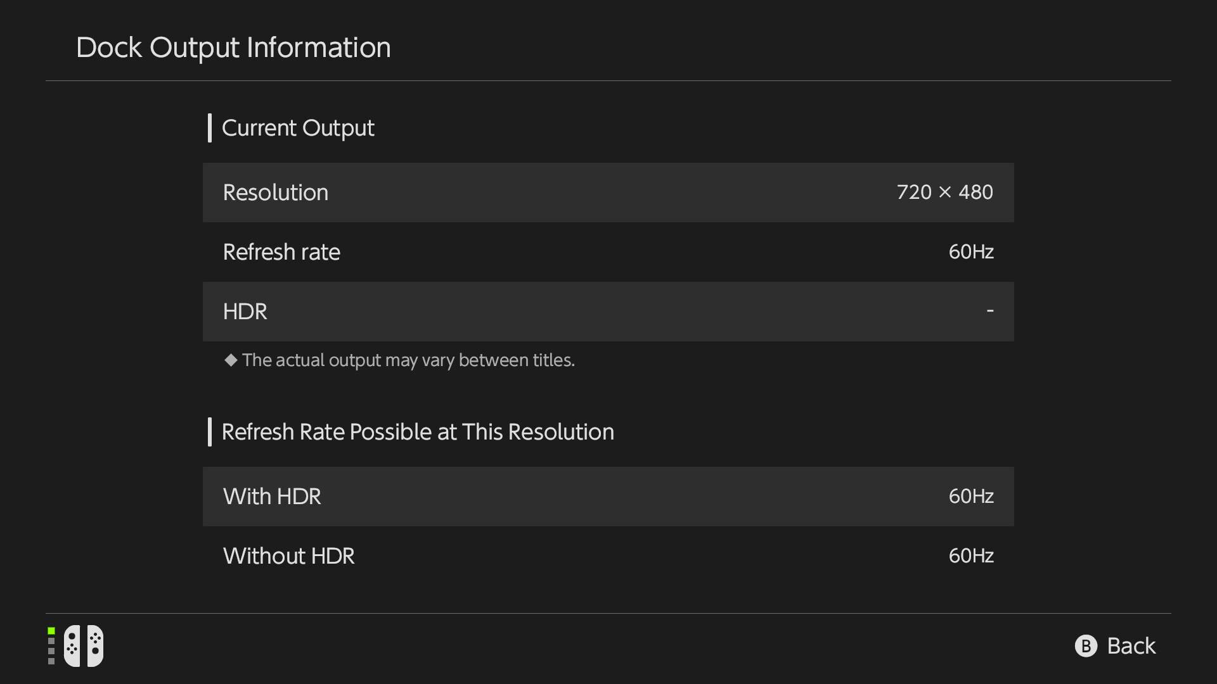
Task: Click the B button icon
Action: [x=1086, y=646]
